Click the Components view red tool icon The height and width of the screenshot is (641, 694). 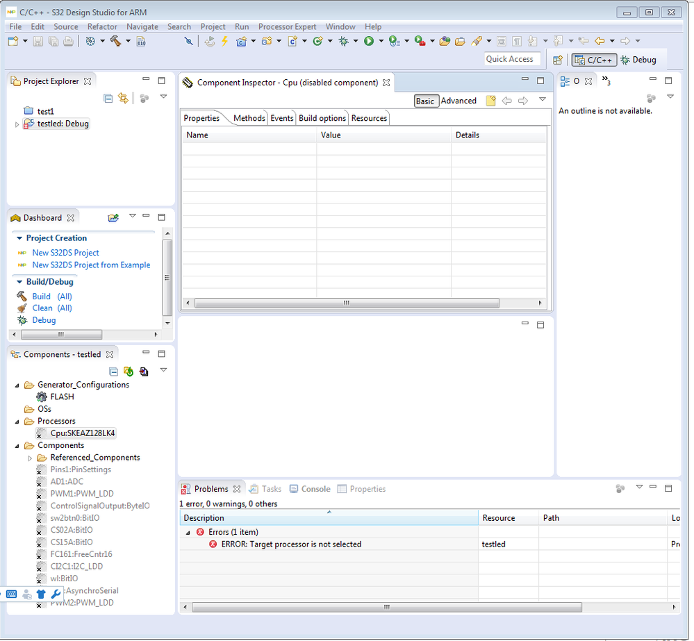pyautogui.click(x=144, y=371)
